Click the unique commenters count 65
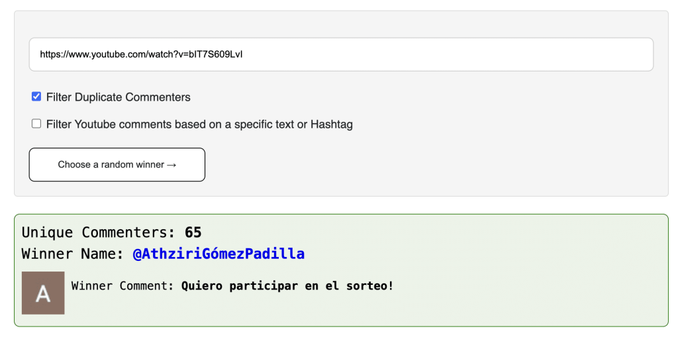The height and width of the screenshot is (349, 678). [193, 232]
